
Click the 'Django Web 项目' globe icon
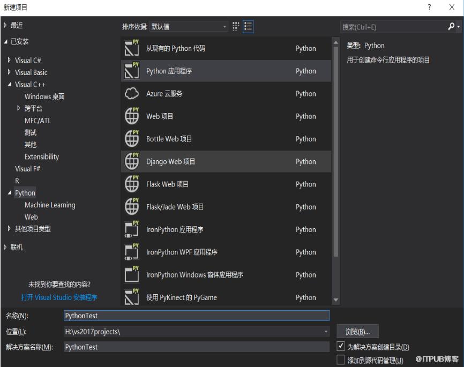[132, 161]
